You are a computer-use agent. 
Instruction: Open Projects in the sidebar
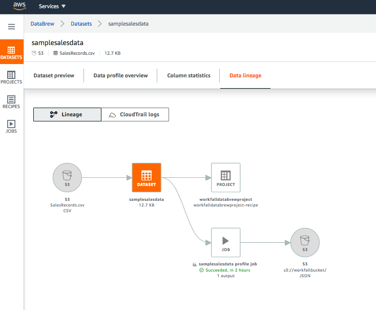11,77
